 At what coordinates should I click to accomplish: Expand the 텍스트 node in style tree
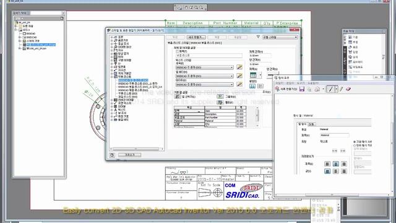pos(111,110)
